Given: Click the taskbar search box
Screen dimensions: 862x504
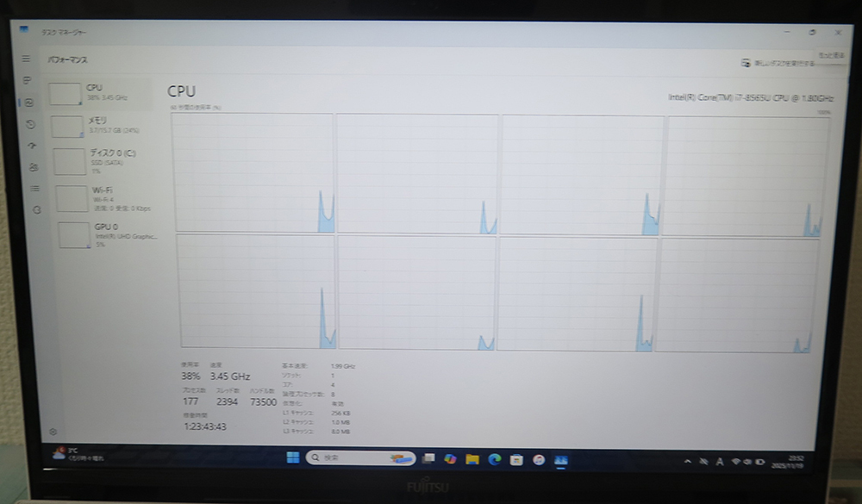Looking at the screenshot, I should pyautogui.click(x=360, y=457).
